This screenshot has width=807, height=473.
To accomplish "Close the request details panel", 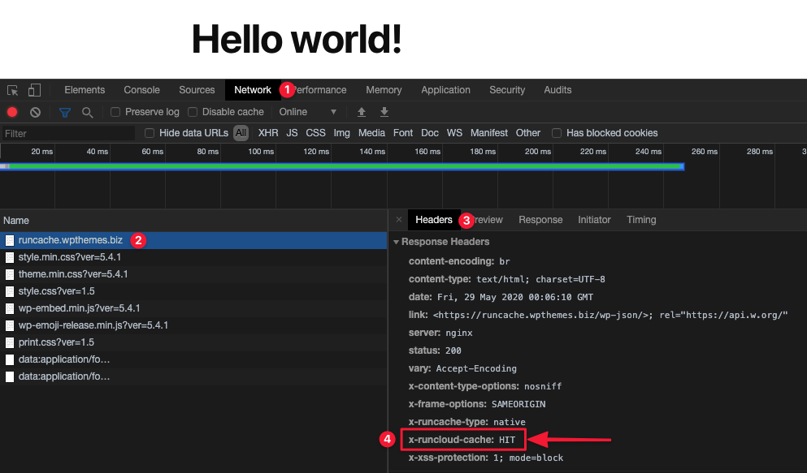I will [x=399, y=220].
